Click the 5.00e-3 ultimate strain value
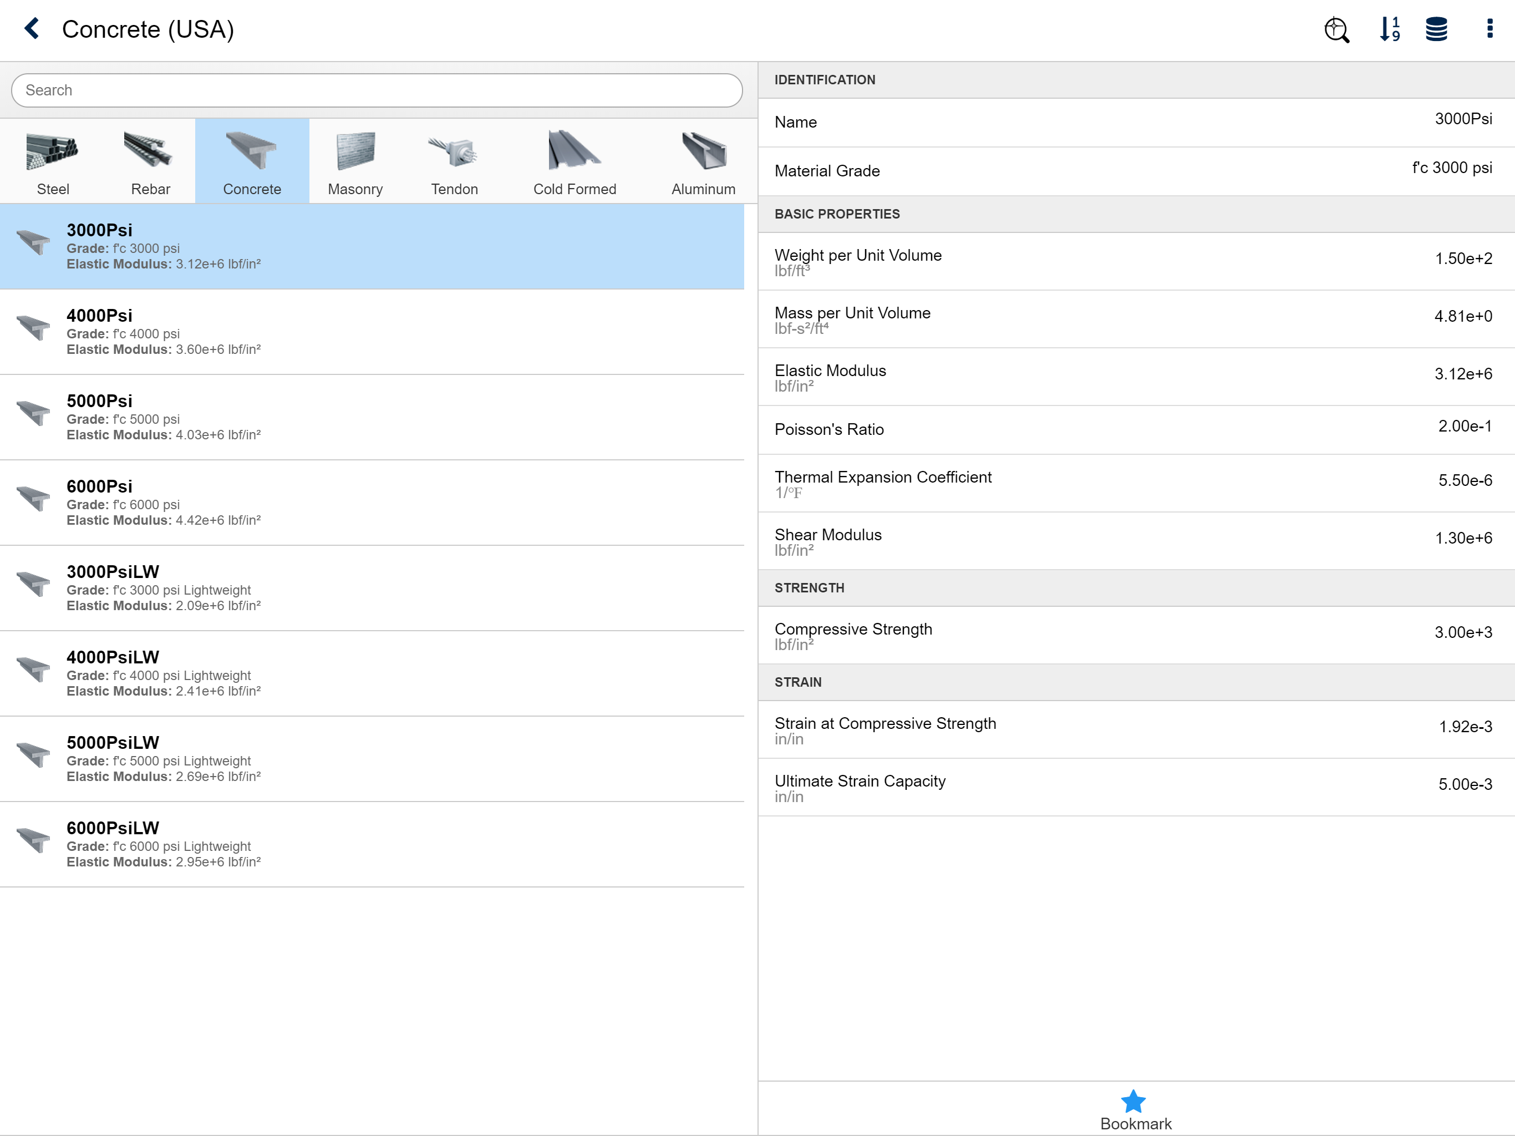 coord(1465,784)
